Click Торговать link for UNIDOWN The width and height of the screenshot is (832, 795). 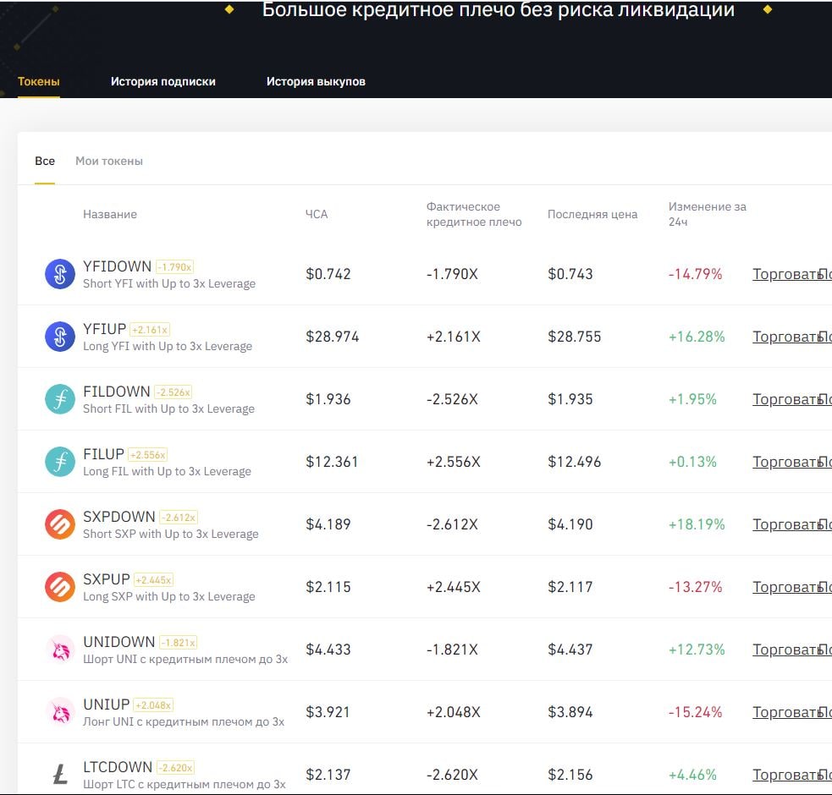(787, 650)
